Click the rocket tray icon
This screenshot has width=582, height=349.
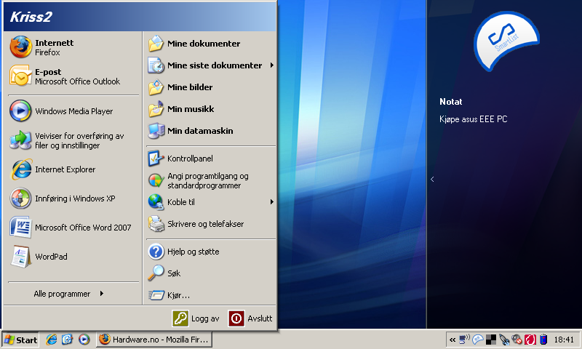click(x=503, y=340)
